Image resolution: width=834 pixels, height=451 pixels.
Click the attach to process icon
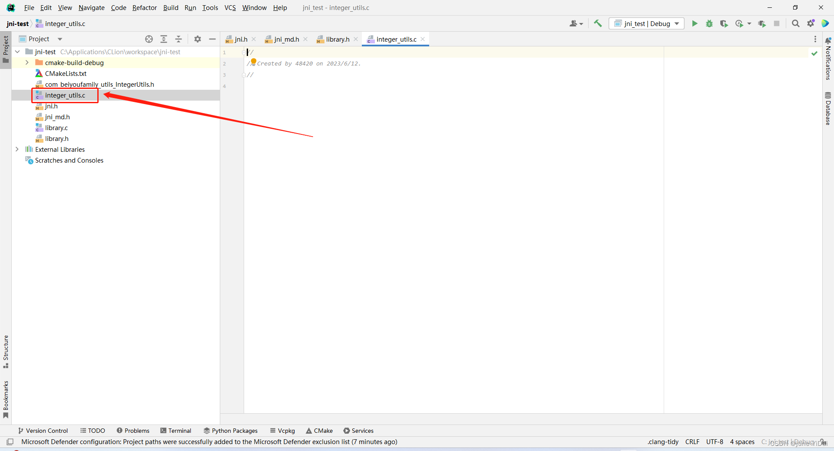(x=762, y=23)
